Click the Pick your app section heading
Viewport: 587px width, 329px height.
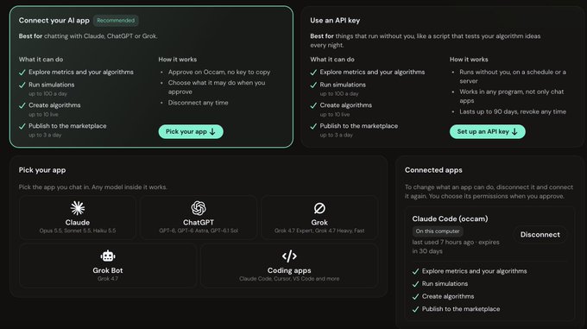42,170
